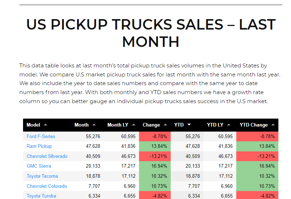The image size is (291, 199).
Task: Click Ram Pickup green 13.84% Change cell
Action: click(x=155, y=146)
